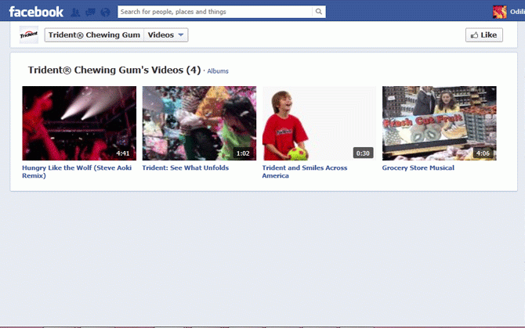Open Hungry Like the Wolf (Steve Aoki Remix) title link
525x328 pixels.
[x=77, y=172]
